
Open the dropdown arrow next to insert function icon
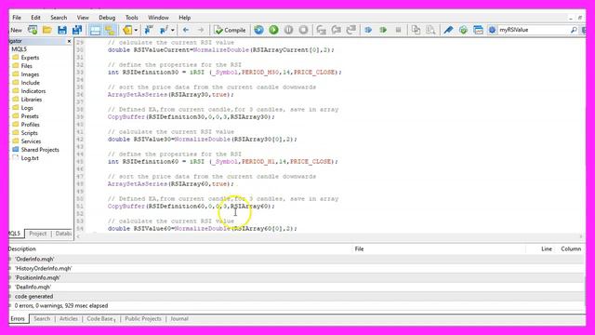(x=173, y=30)
